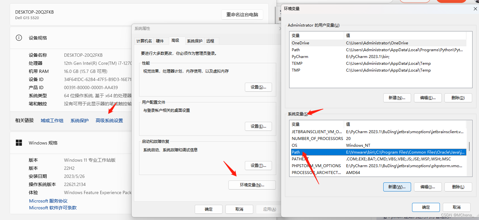This screenshot has height=220, width=479.
Task: Click the device specs info icon
Action: coord(19,38)
